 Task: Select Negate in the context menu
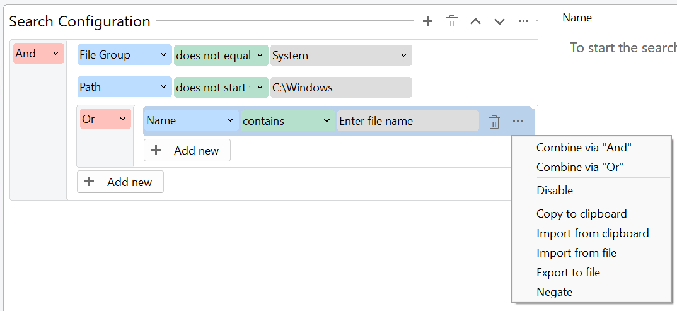[x=554, y=292]
